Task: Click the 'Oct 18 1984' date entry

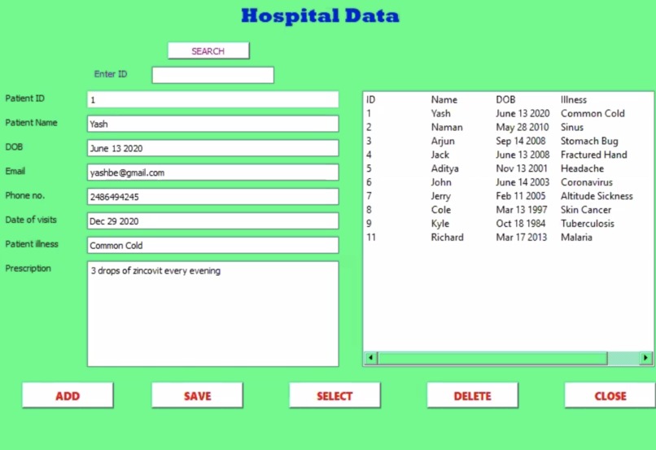Action: tap(521, 224)
